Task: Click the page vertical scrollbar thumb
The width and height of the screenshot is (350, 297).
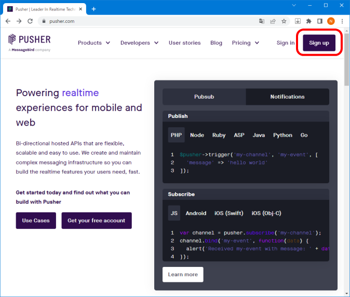Action: pyautogui.click(x=346, y=60)
